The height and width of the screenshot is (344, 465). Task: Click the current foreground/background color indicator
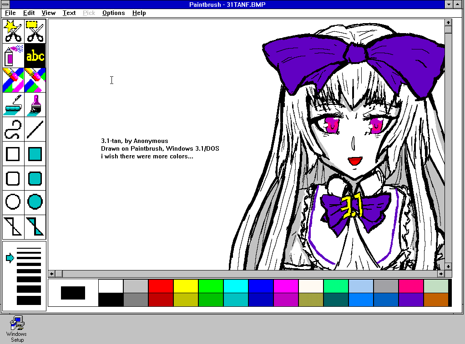73,293
